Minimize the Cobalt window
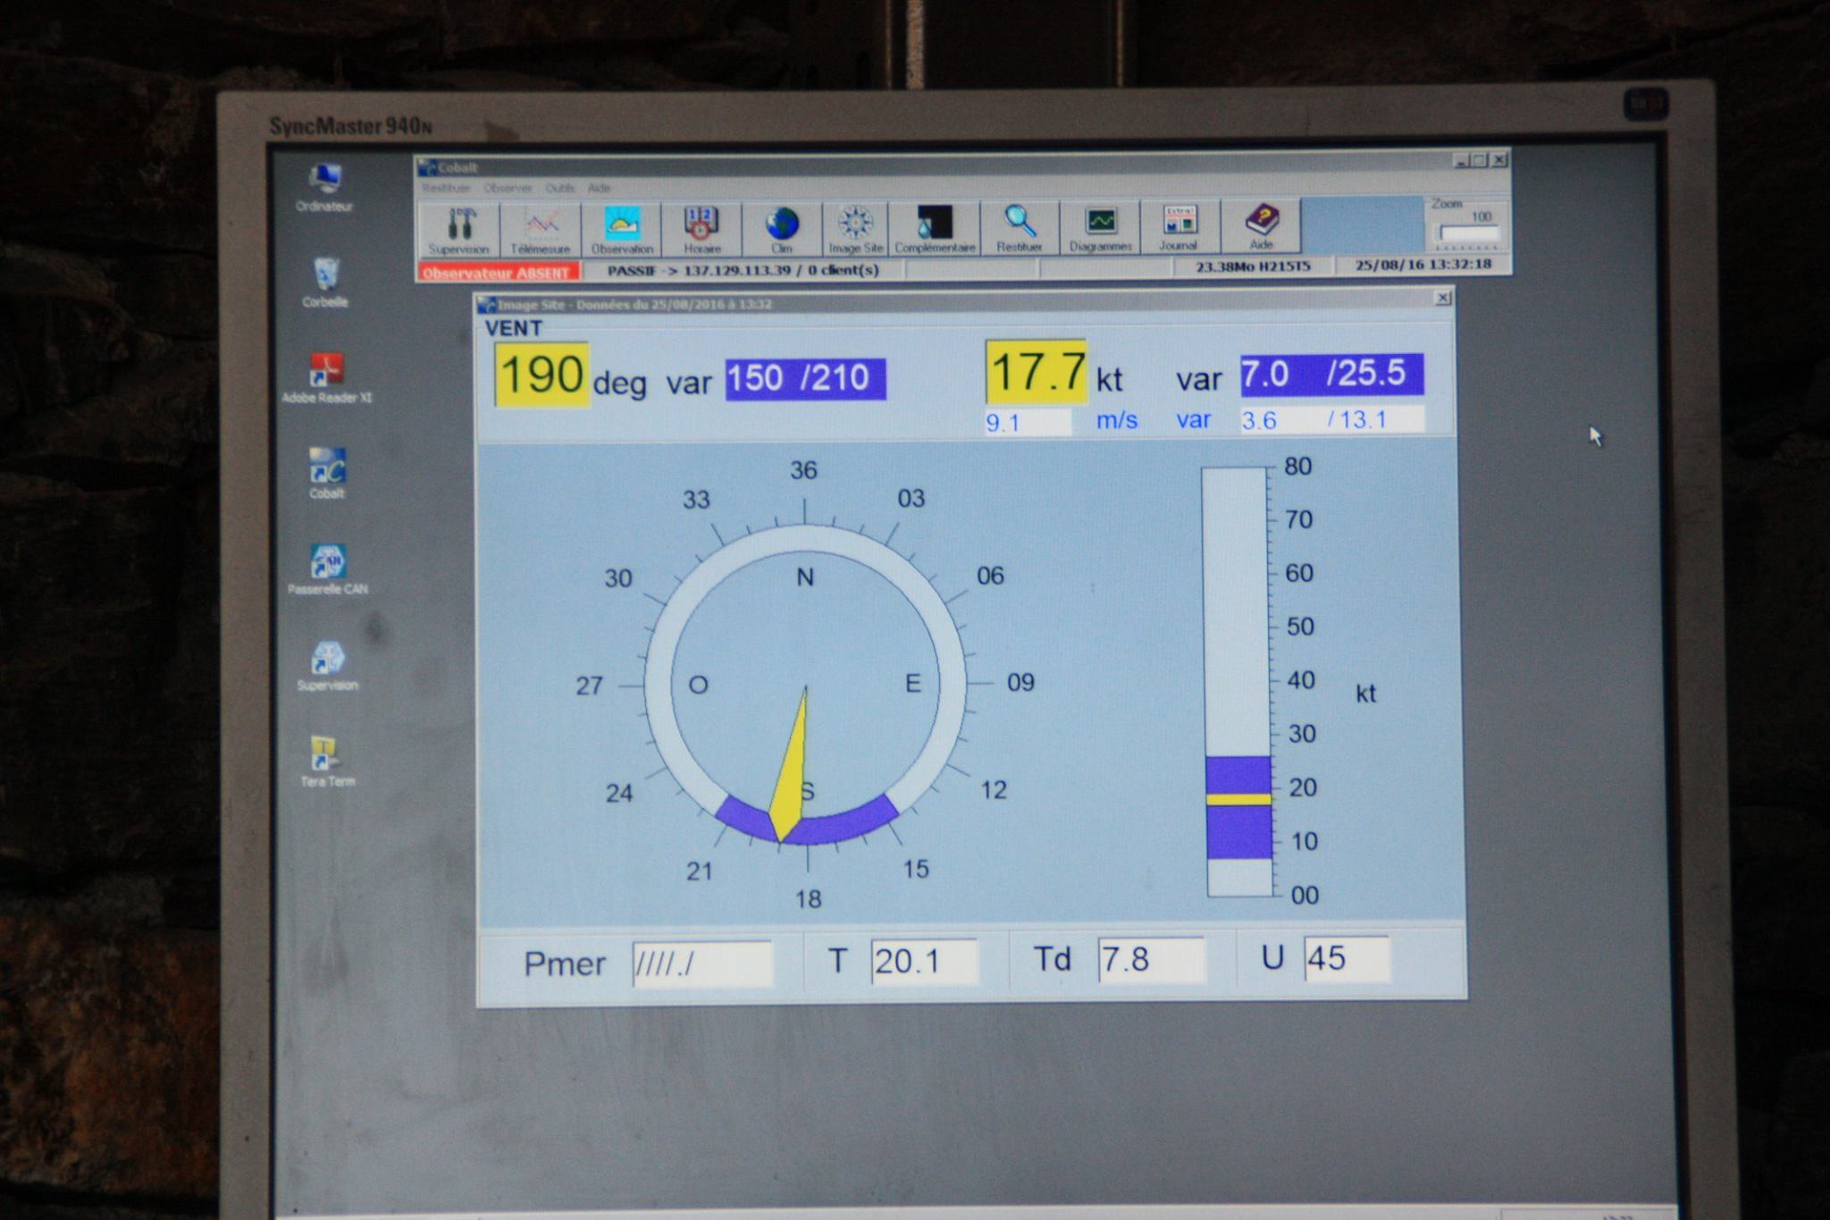The height and width of the screenshot is (1220, 1830). tap(1461, 161)
